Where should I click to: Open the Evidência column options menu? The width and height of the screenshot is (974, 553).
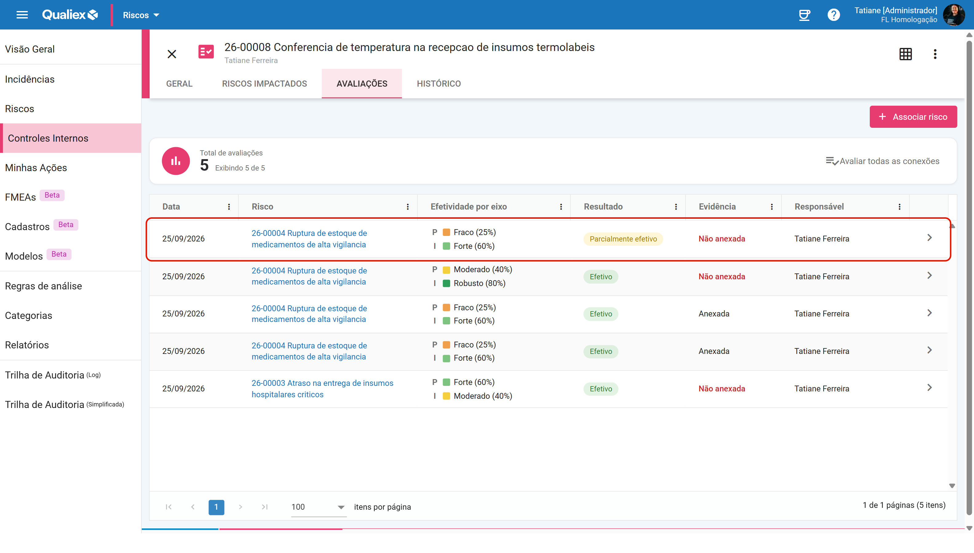coord(771,207)
